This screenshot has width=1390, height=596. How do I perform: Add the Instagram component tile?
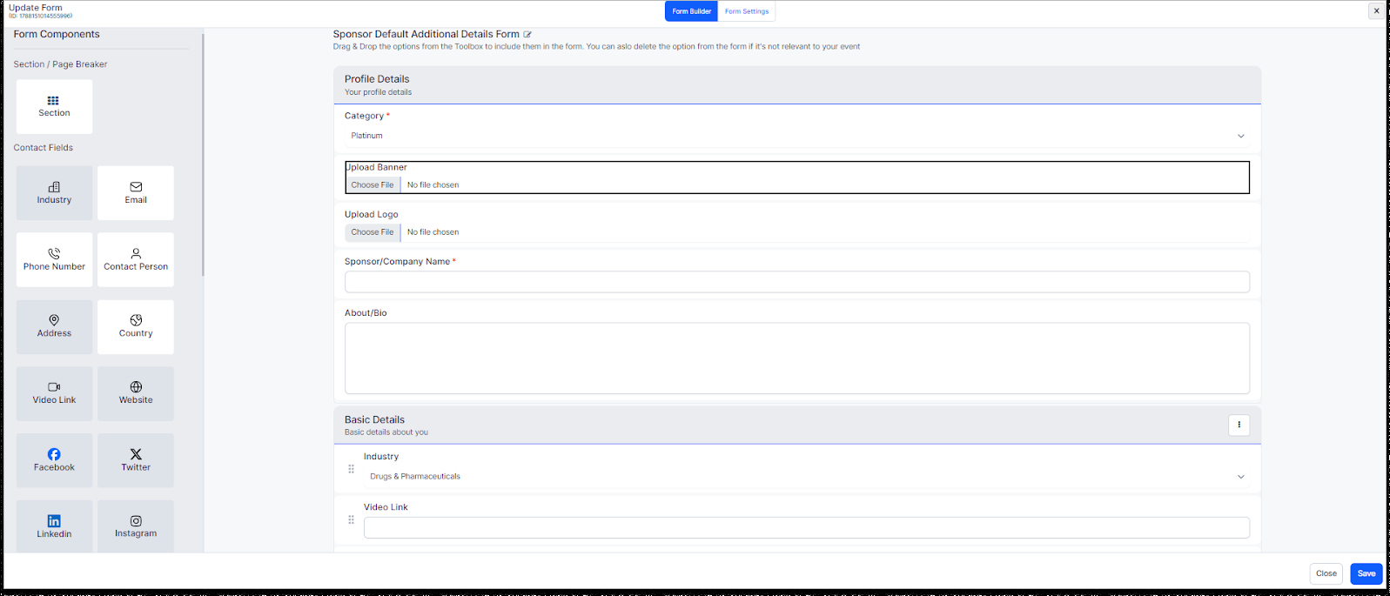[136, 526]
